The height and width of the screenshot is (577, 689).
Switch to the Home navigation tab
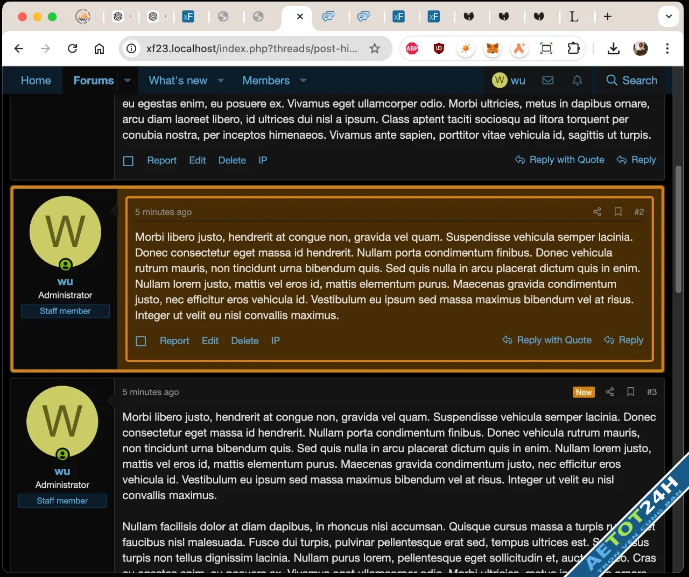(36, 80)
